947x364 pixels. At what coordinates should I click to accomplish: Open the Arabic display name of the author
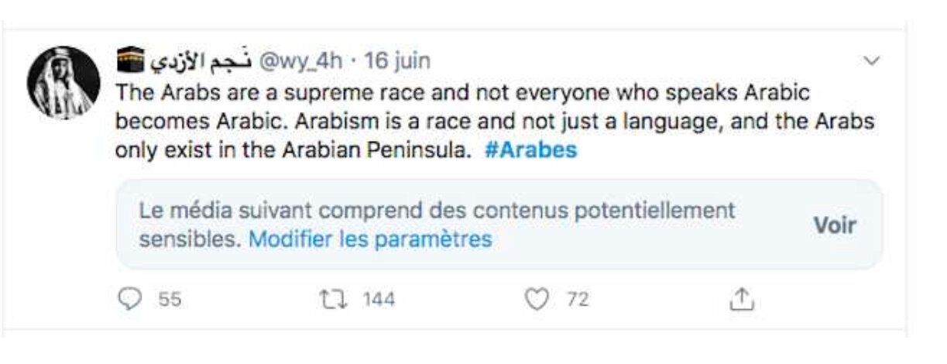tap(197, 61)
